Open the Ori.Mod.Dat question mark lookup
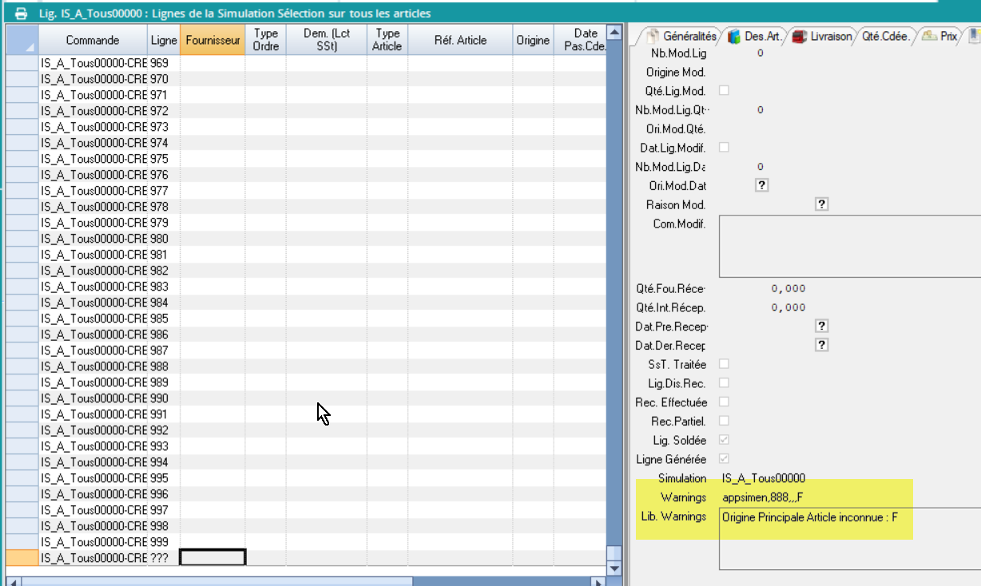Screen dimensions: 981x586 761,185
